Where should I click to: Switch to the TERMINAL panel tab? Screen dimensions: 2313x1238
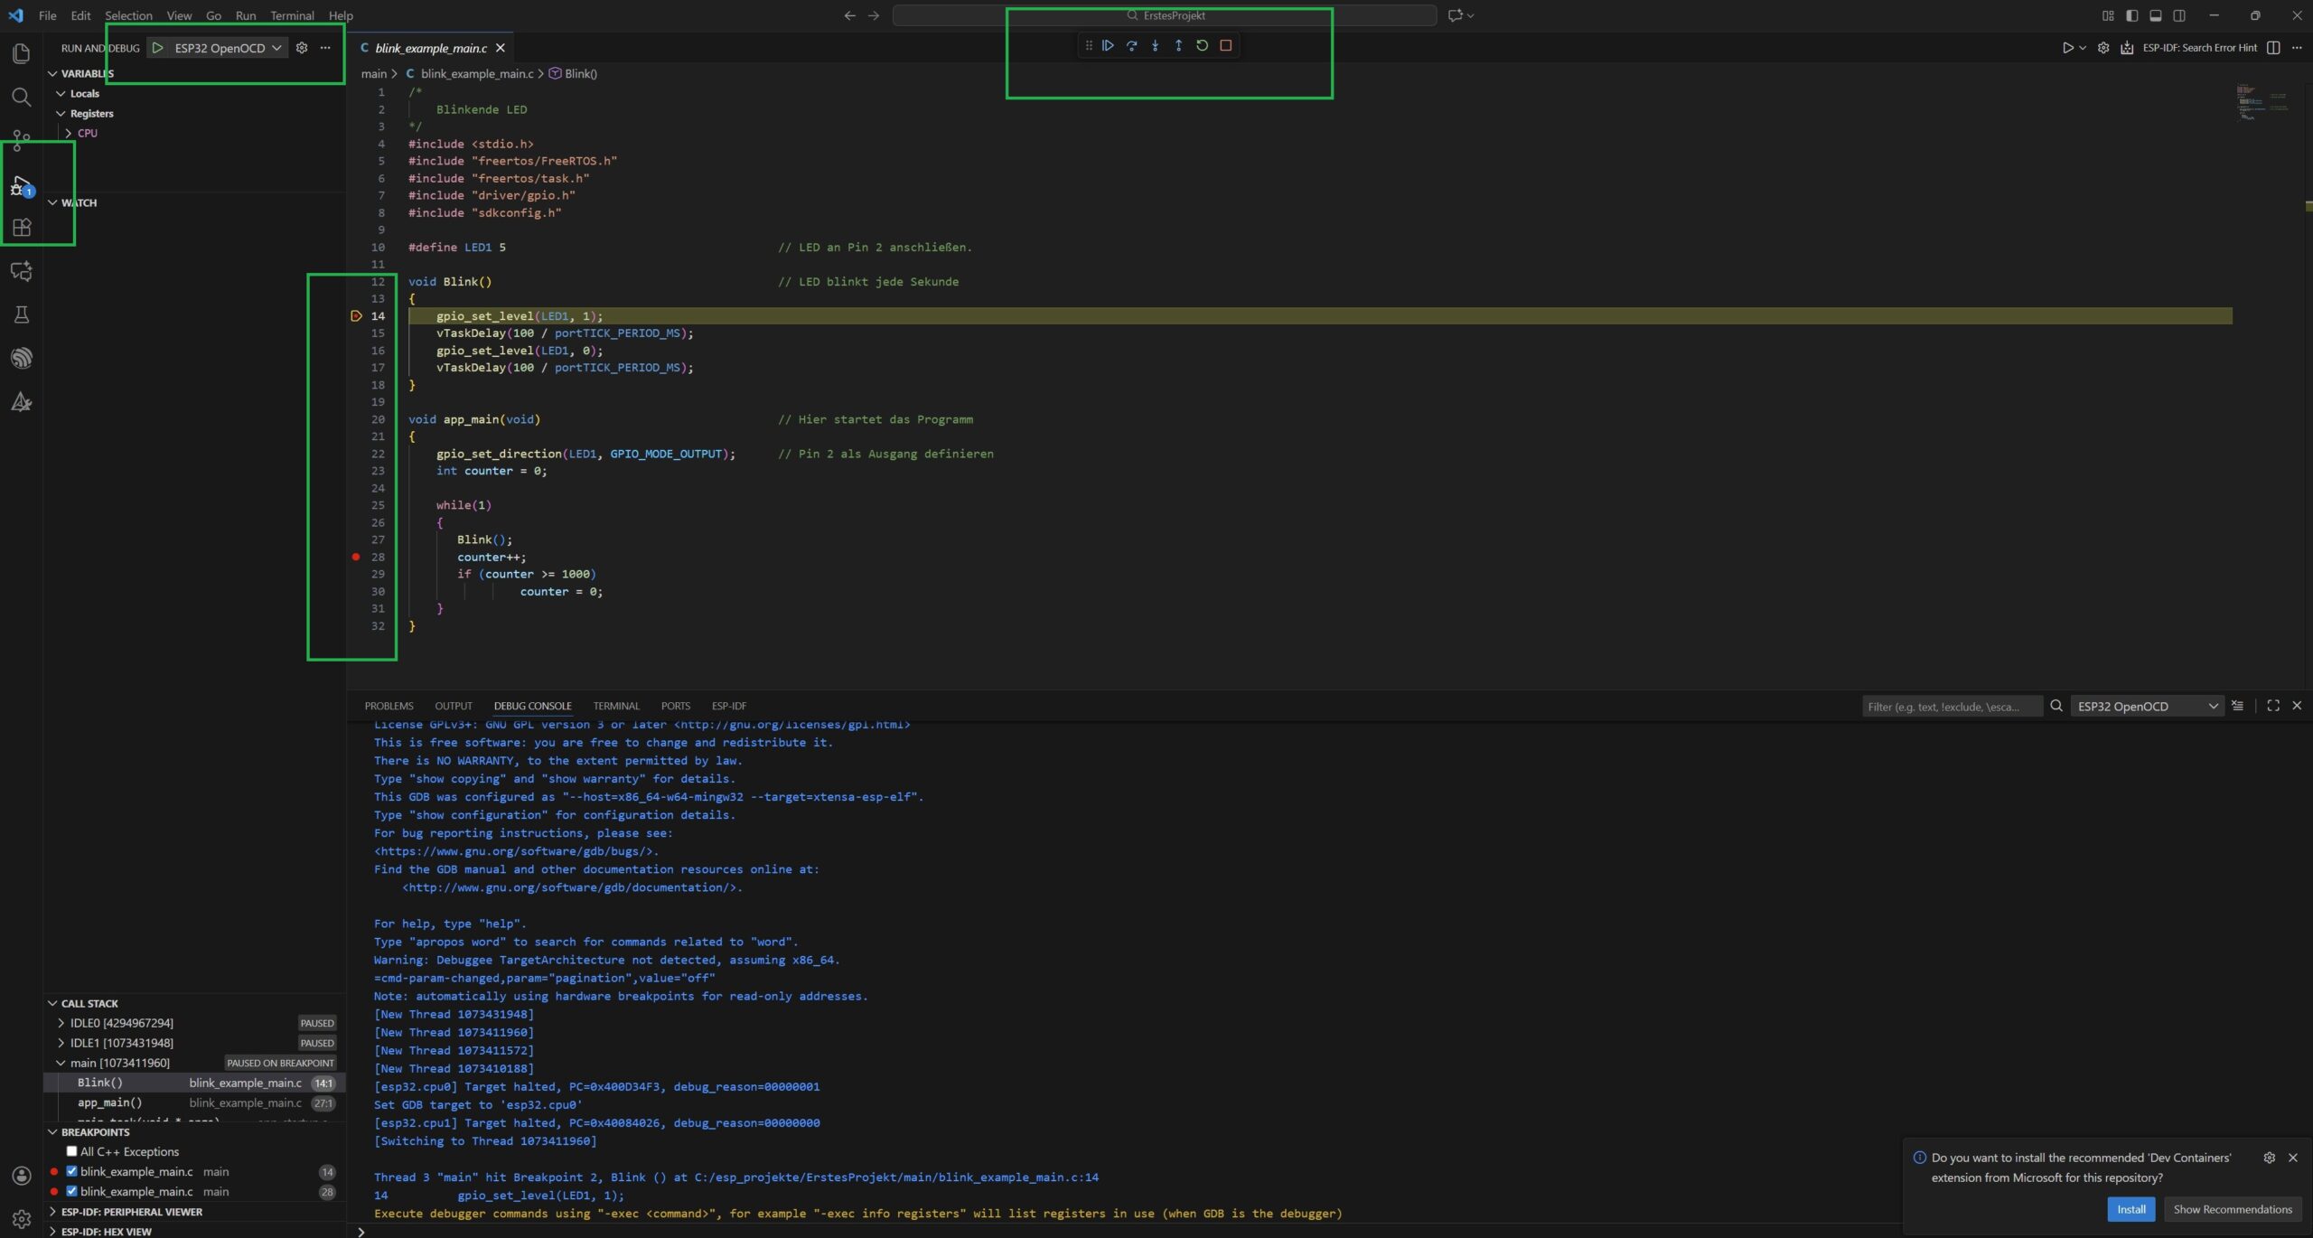[x=615, y=706]
